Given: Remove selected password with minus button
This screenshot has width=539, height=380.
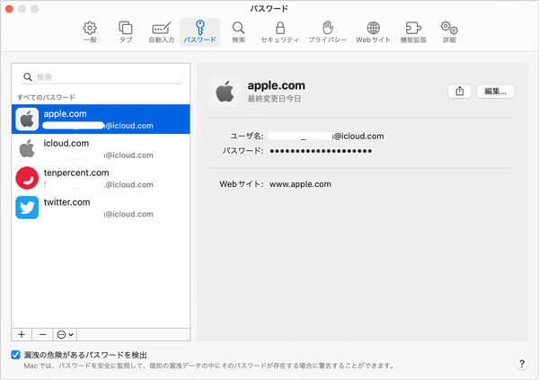Looking at the screenshot, I should (42, 334).
